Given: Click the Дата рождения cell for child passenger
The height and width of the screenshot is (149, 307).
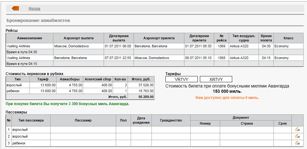Looking at the screenshot, I should 141,143.
